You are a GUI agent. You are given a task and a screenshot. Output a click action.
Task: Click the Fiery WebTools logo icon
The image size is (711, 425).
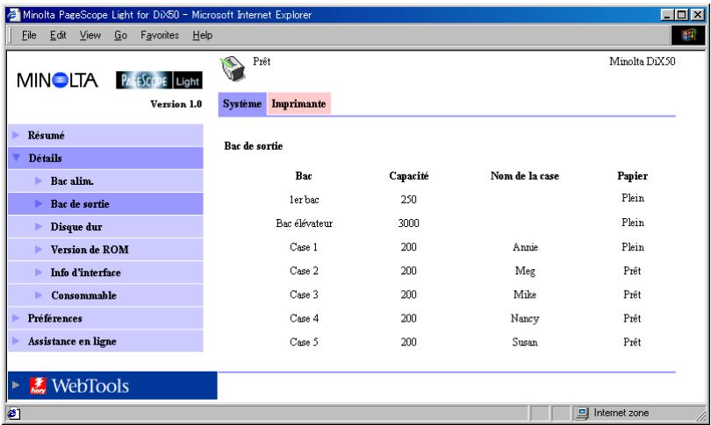pos(38,386)
